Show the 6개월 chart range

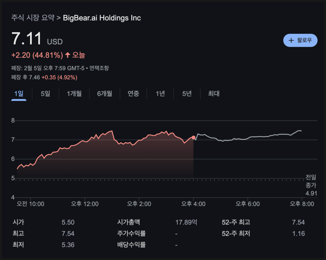105,94
